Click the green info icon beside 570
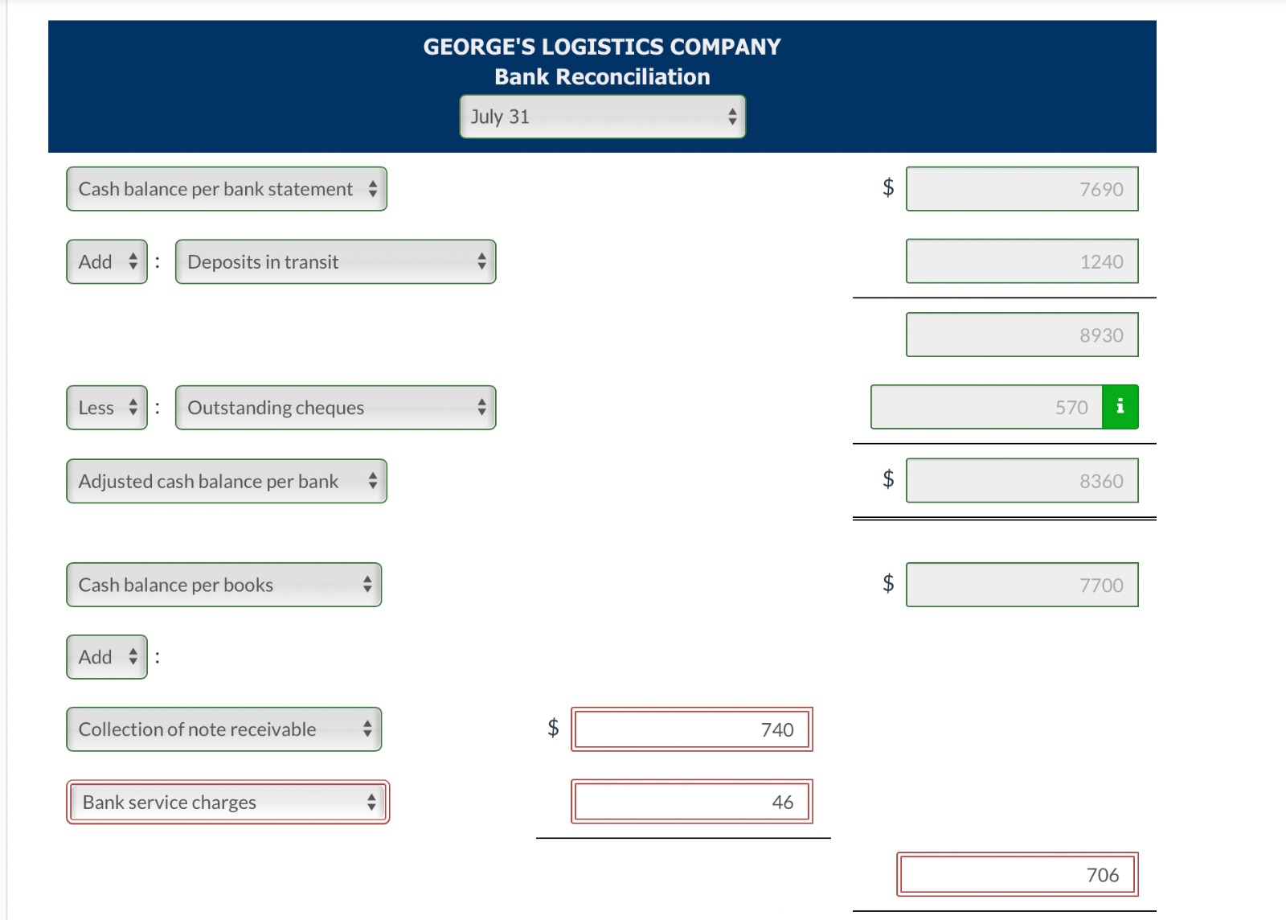 pos(1120,407)
